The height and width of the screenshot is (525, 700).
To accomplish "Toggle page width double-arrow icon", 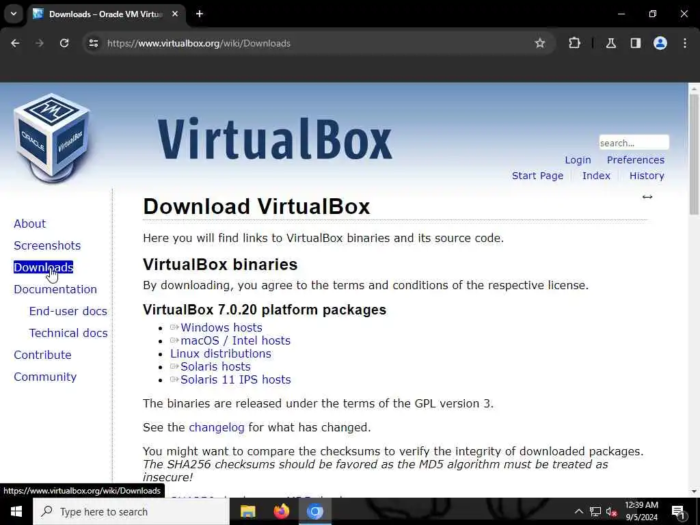I will (647, 197).
